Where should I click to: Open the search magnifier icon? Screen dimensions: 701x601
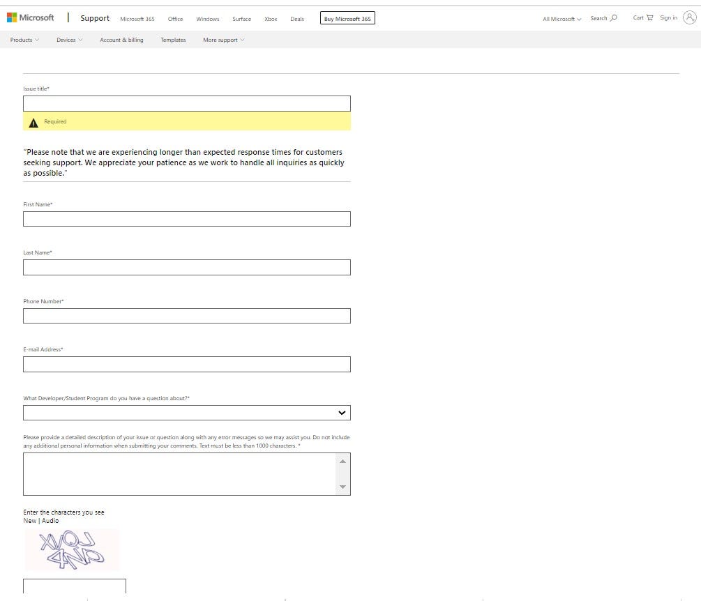coord(614,18)
